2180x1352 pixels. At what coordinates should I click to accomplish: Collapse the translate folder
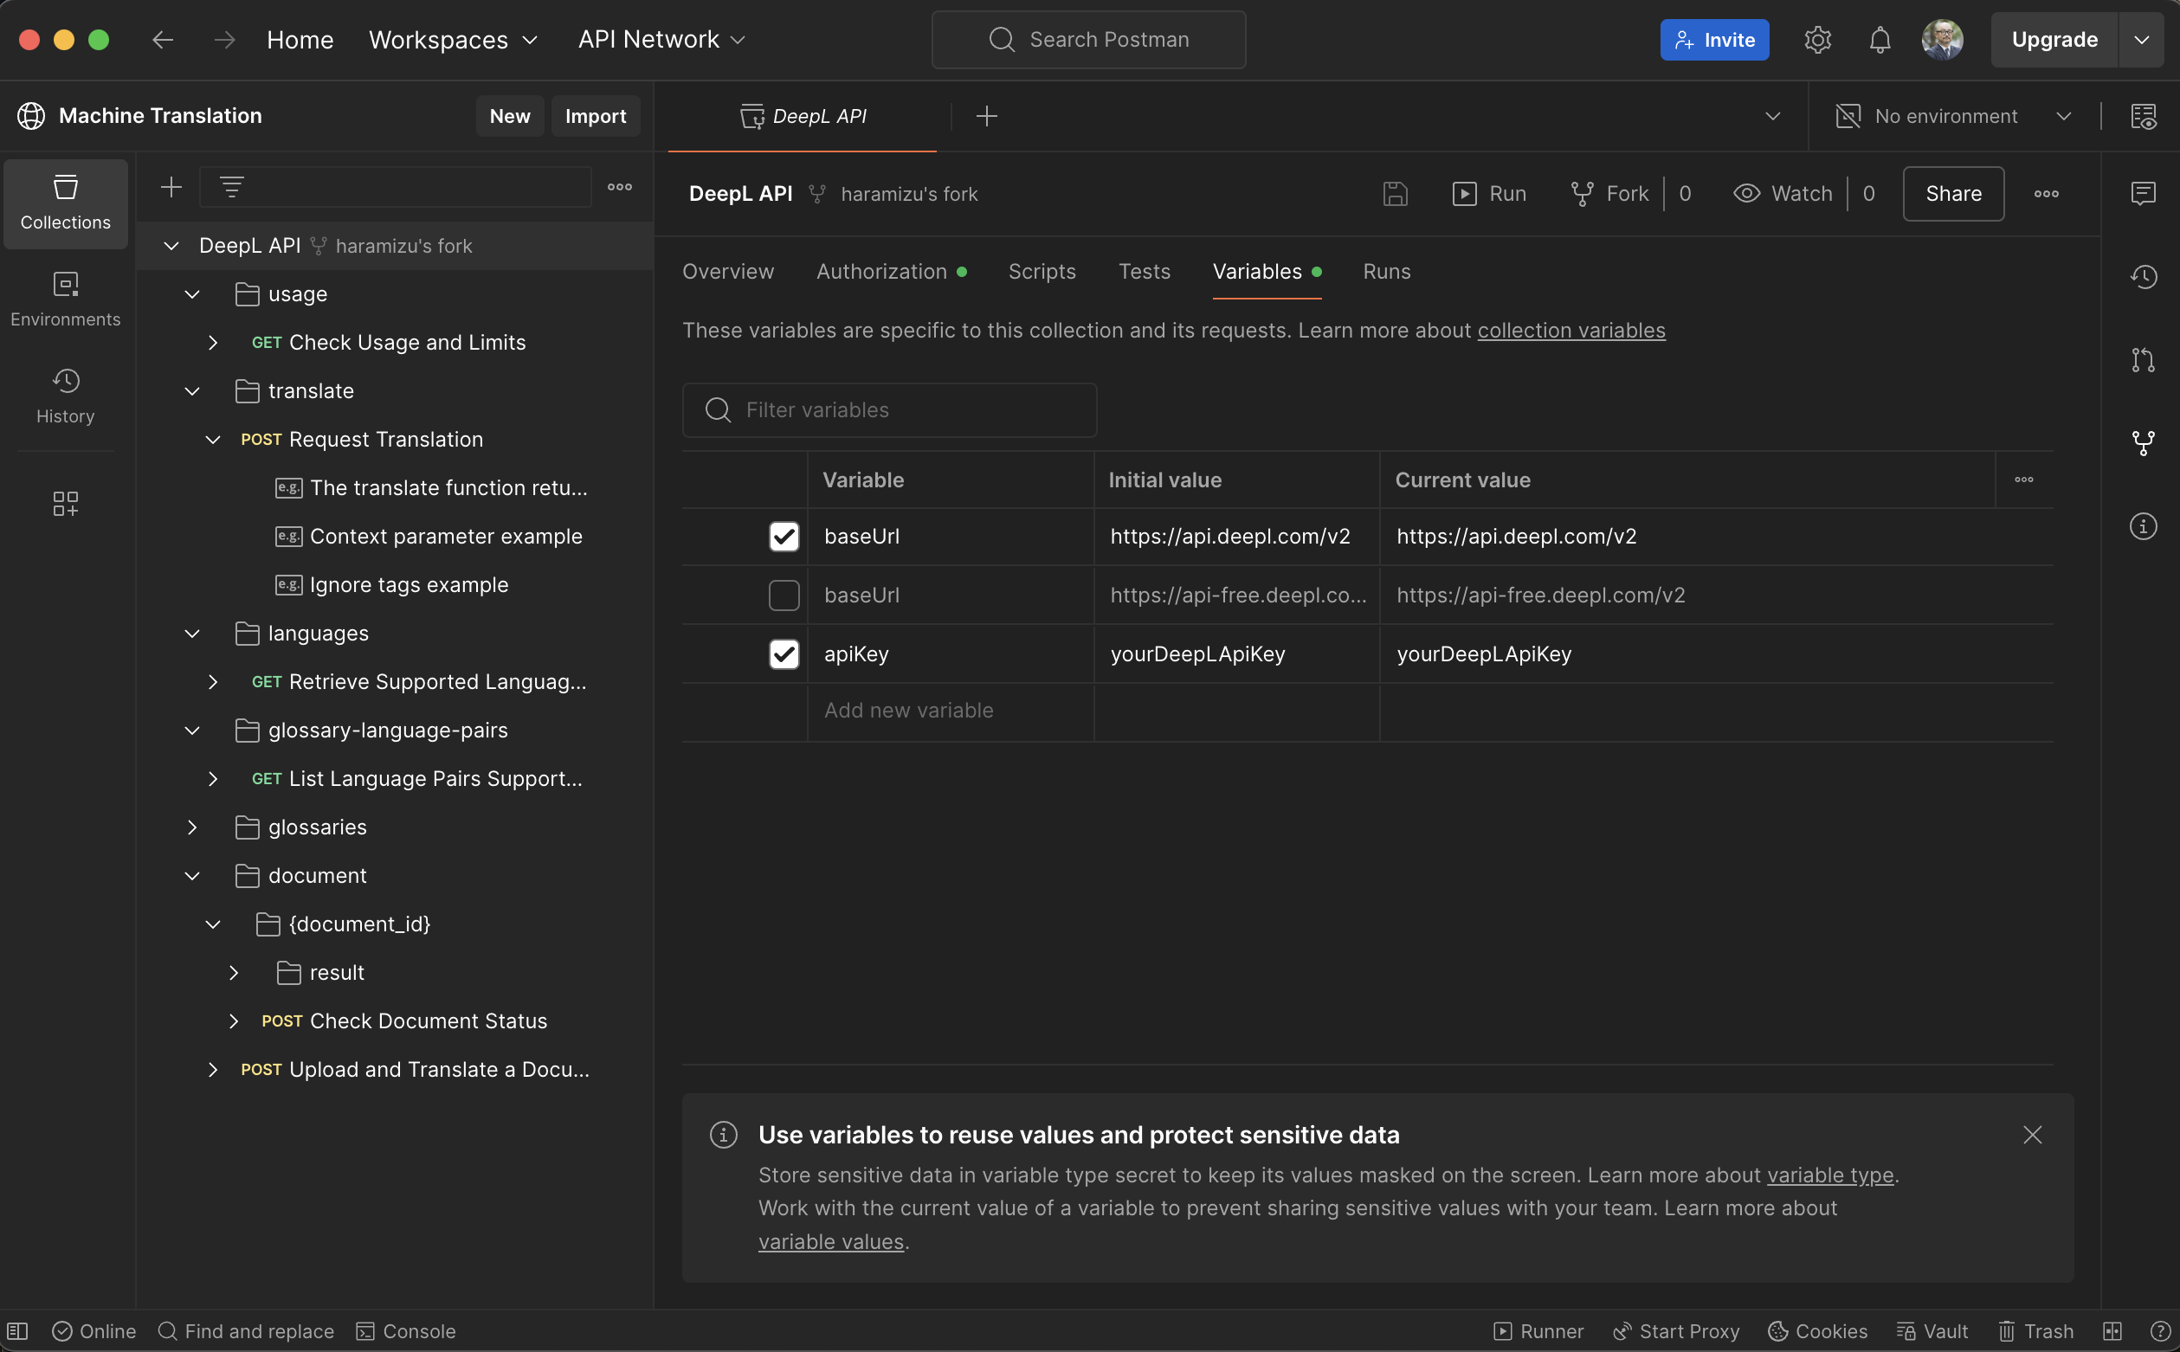tap(191, 390)
